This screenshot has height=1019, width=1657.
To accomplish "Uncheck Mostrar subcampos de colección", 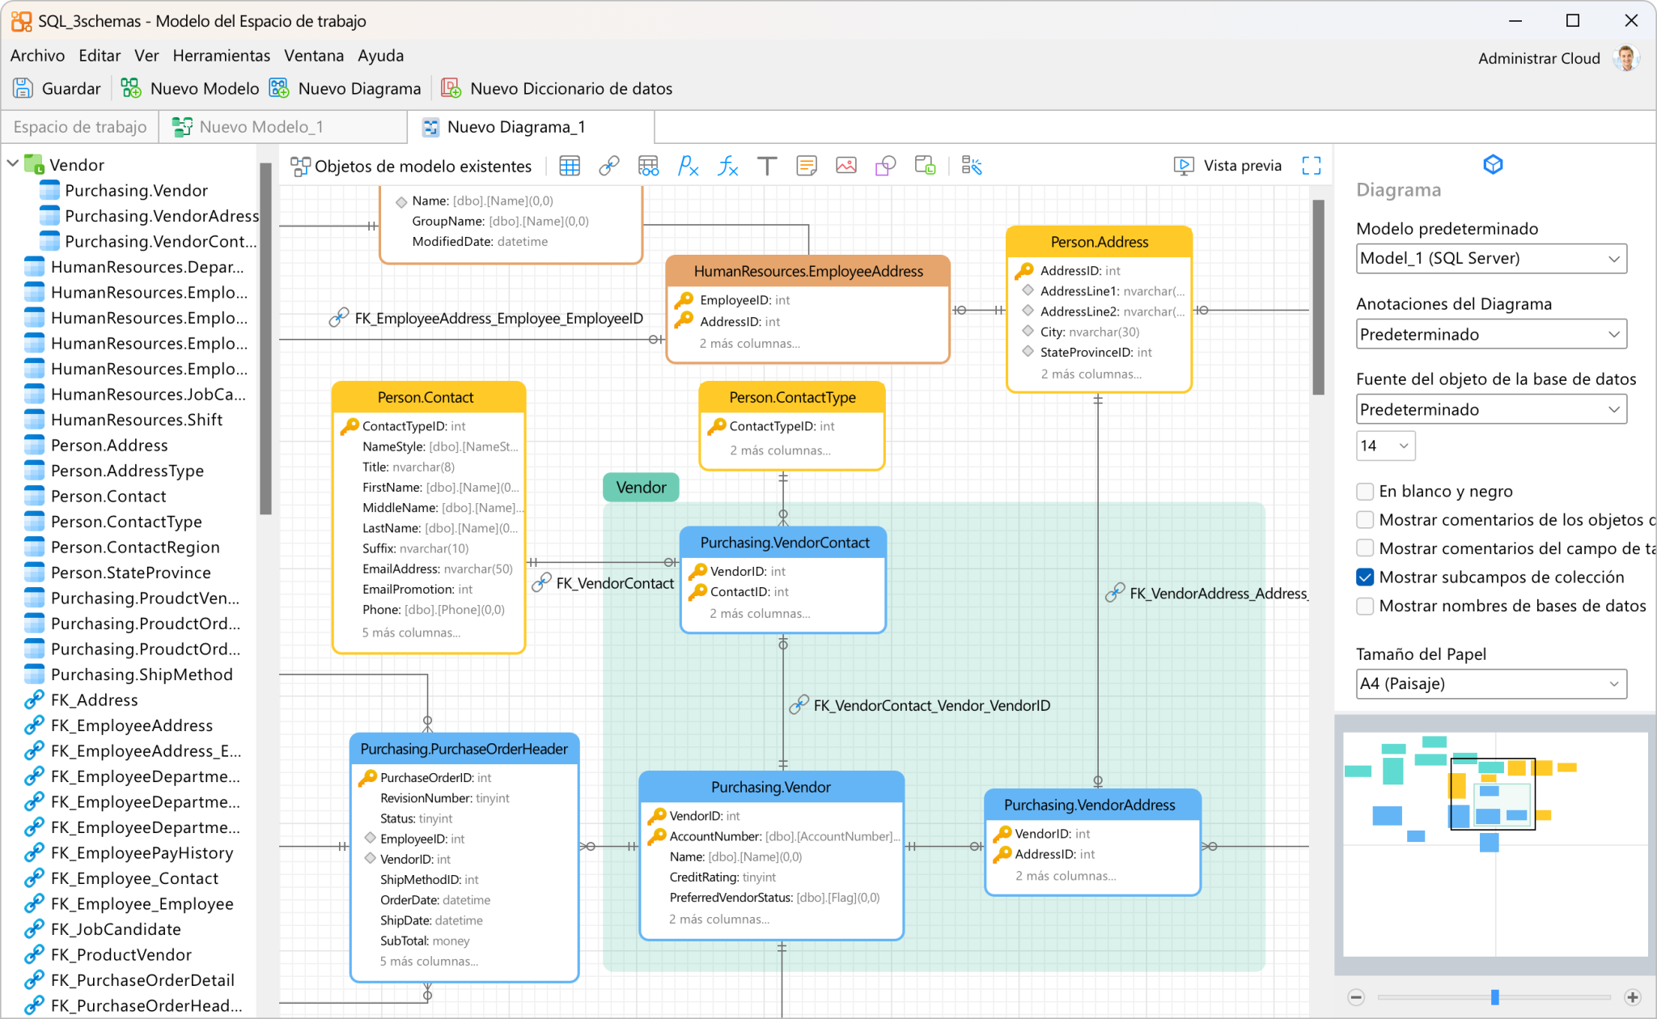I will click(1365, 577).
